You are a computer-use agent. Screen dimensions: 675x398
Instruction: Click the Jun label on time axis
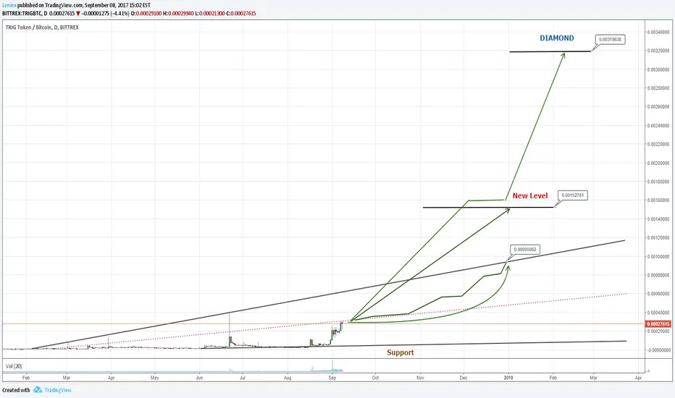point(199,378)
